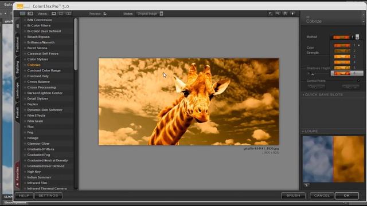Select the single image view icon
Screen dimensions: 367x206
pos(53,14)
